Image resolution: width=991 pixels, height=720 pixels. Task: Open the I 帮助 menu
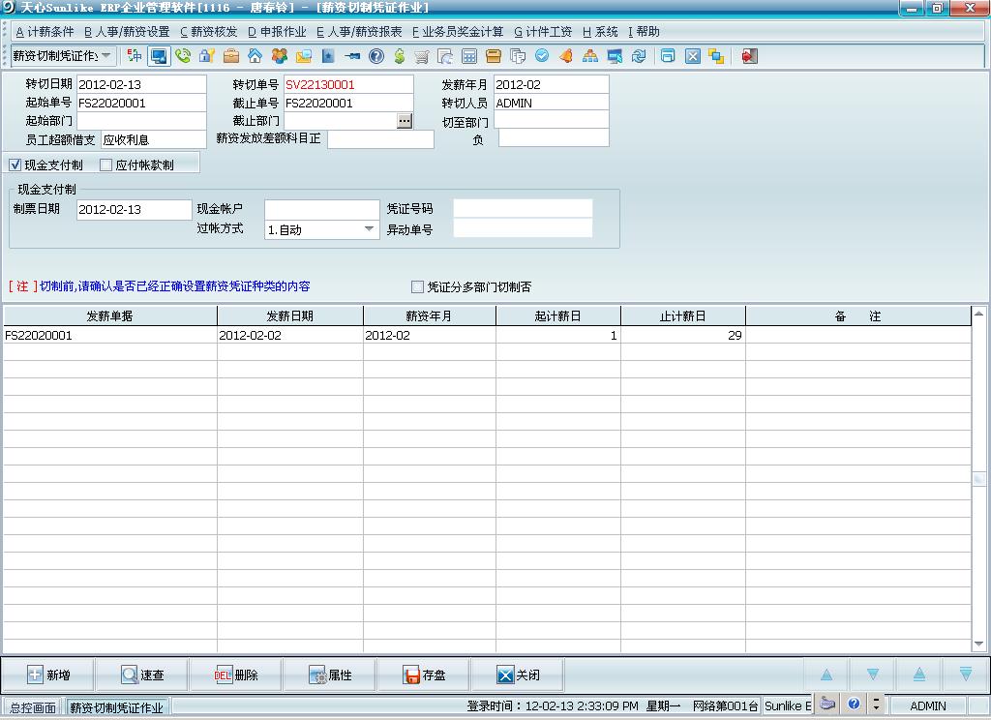[644, 32]
